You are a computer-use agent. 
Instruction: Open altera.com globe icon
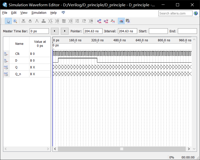tap(196, 13)
